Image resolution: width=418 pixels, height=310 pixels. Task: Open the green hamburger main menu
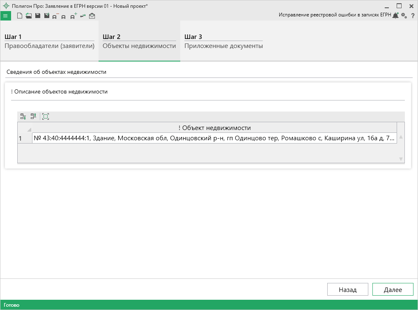5,16
